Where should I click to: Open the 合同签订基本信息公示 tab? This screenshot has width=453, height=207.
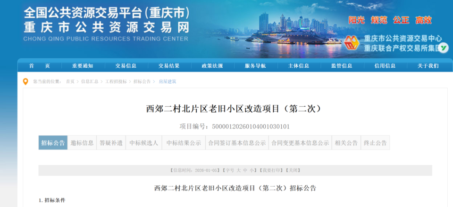(x=237, y=143)
